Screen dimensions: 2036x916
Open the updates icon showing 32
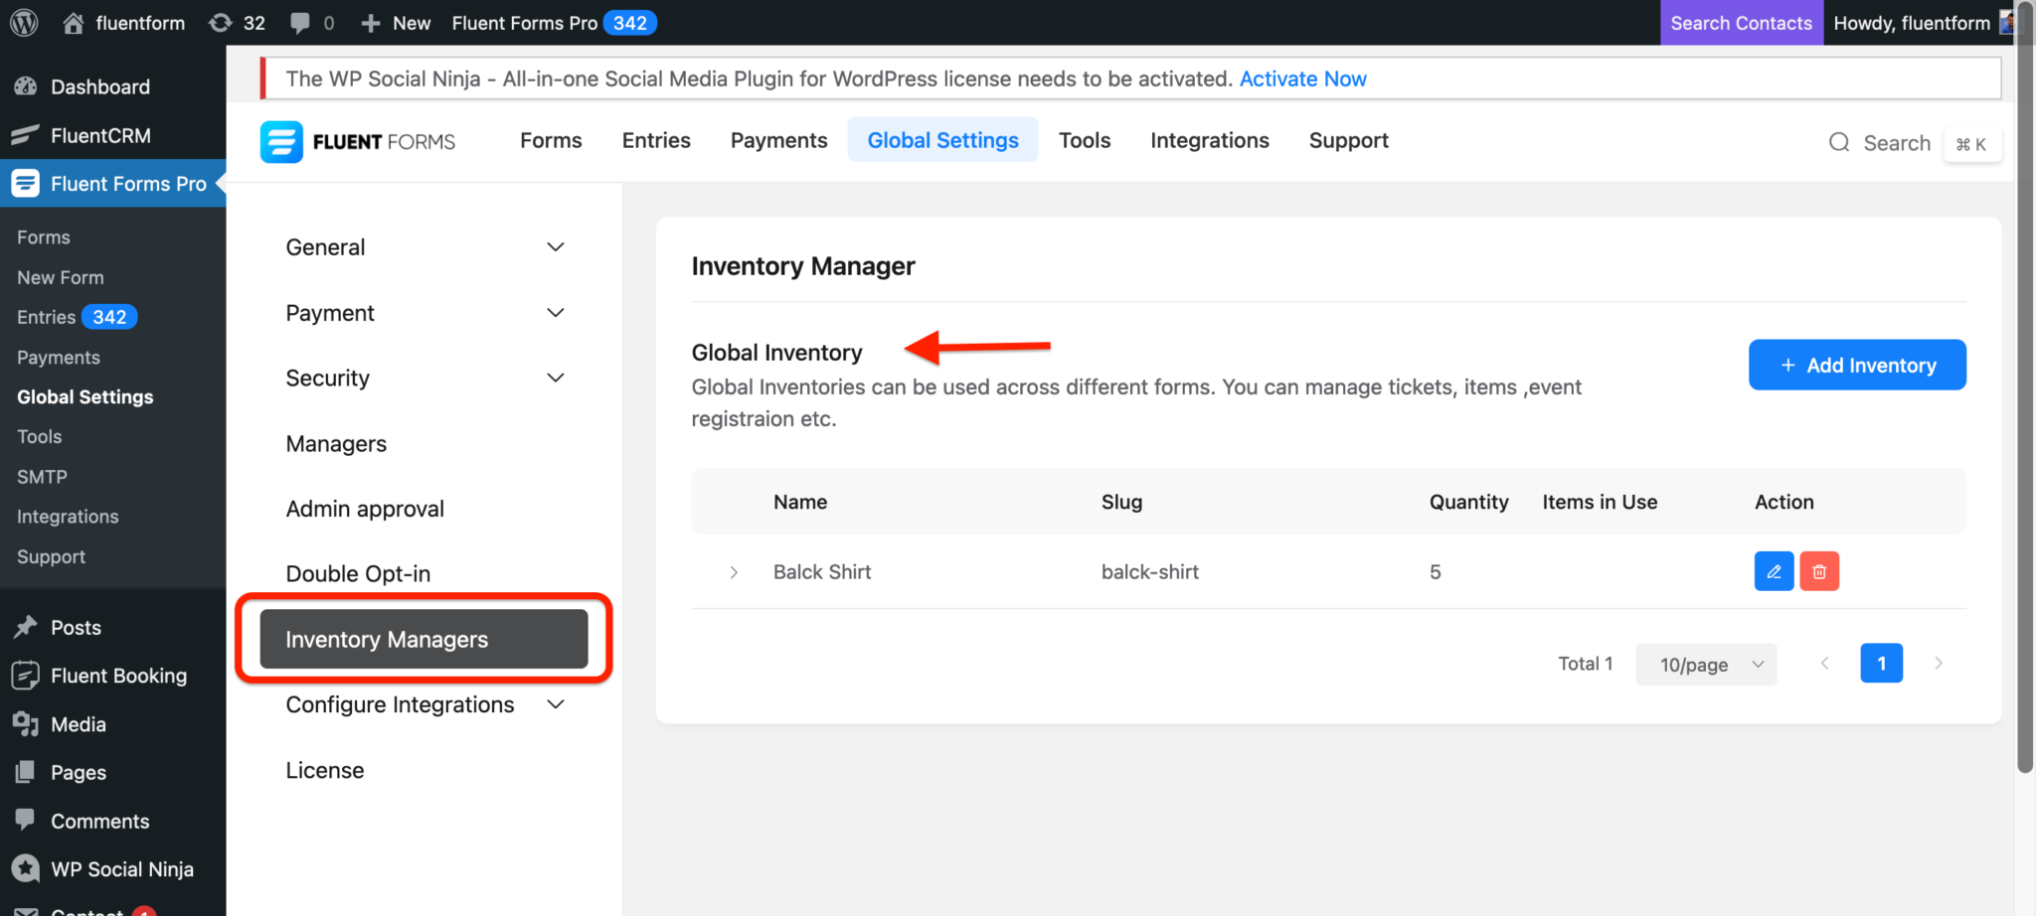coord(237,23)
